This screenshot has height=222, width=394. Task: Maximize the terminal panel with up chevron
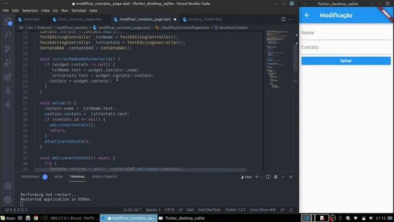(x=283, y=177)
